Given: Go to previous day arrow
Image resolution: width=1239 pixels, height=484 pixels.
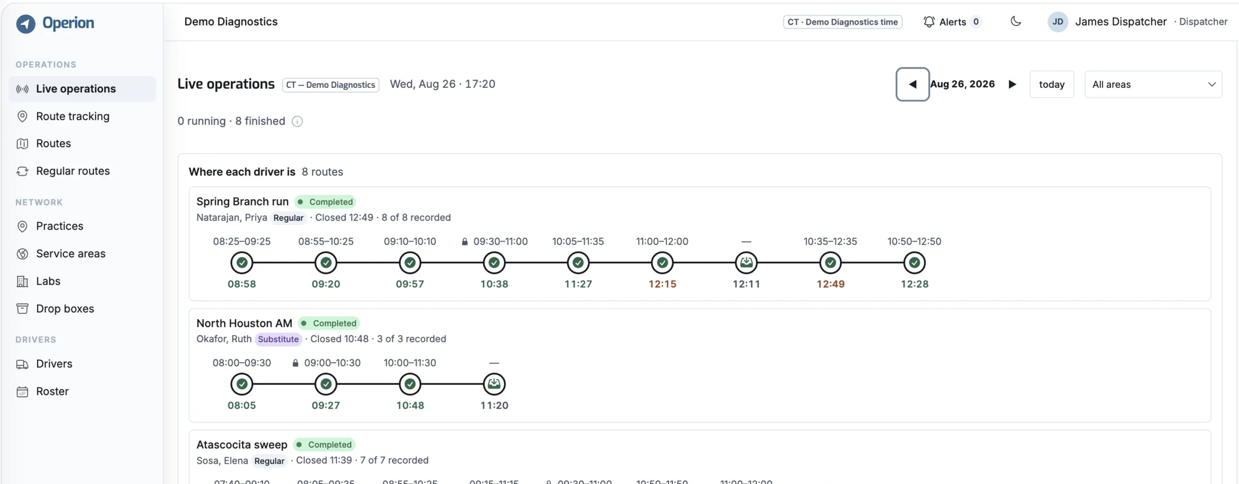Looking at the screenshot, I should (912, 84).
